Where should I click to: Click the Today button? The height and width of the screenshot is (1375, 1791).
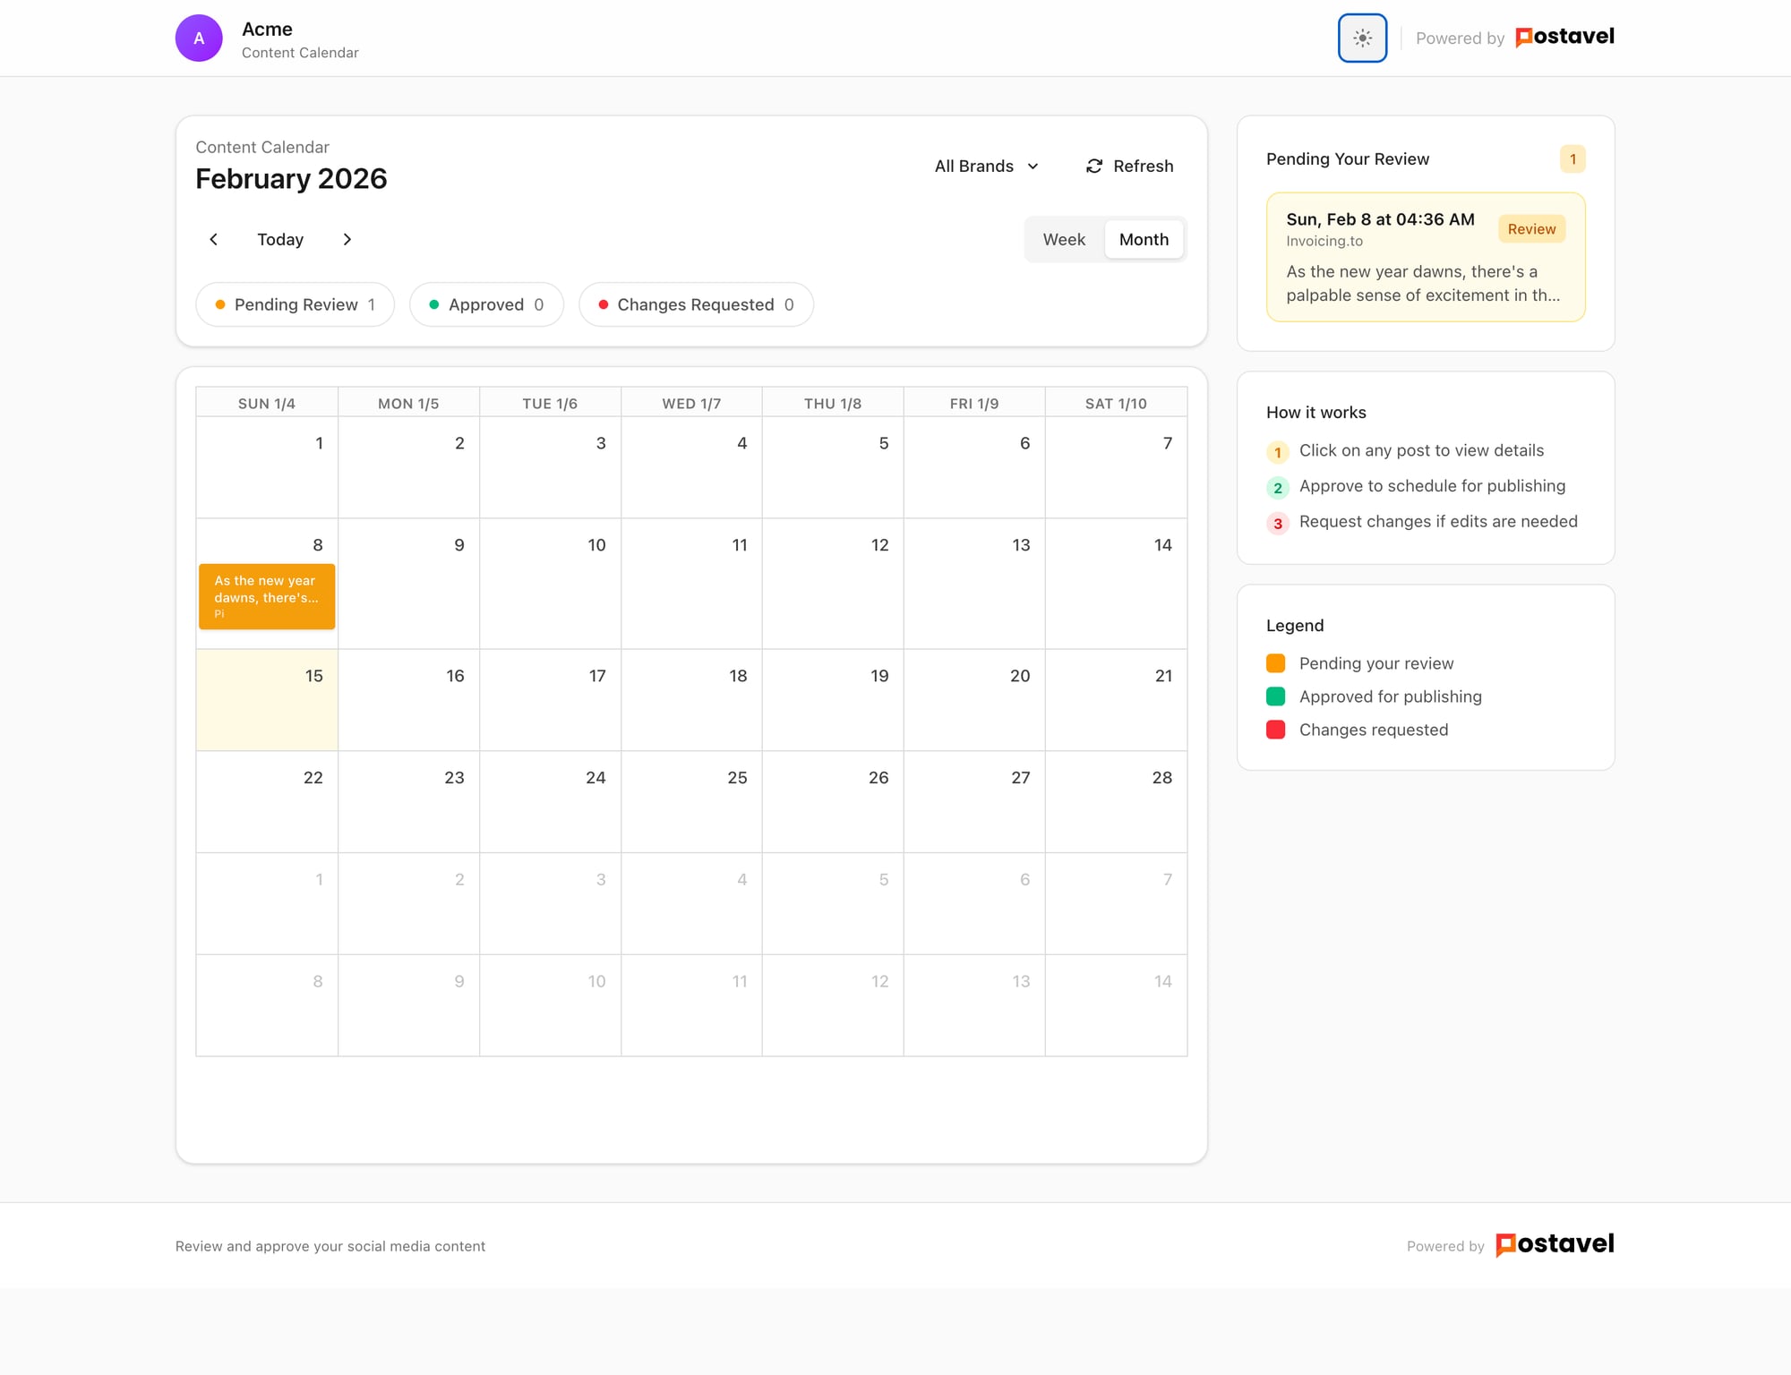click(279, 239)
